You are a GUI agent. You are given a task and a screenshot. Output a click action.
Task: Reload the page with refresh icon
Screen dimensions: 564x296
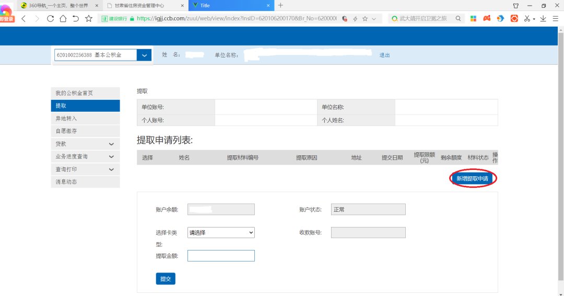50,18
